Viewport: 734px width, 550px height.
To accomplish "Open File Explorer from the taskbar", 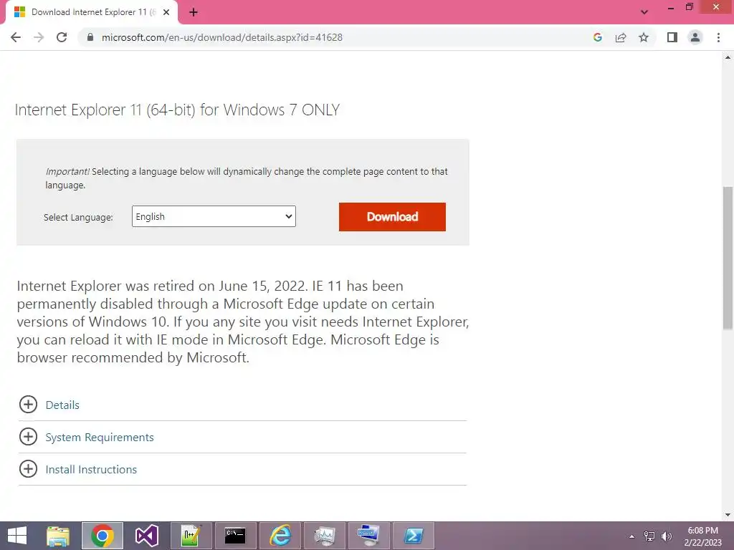I will click(58, 536).
